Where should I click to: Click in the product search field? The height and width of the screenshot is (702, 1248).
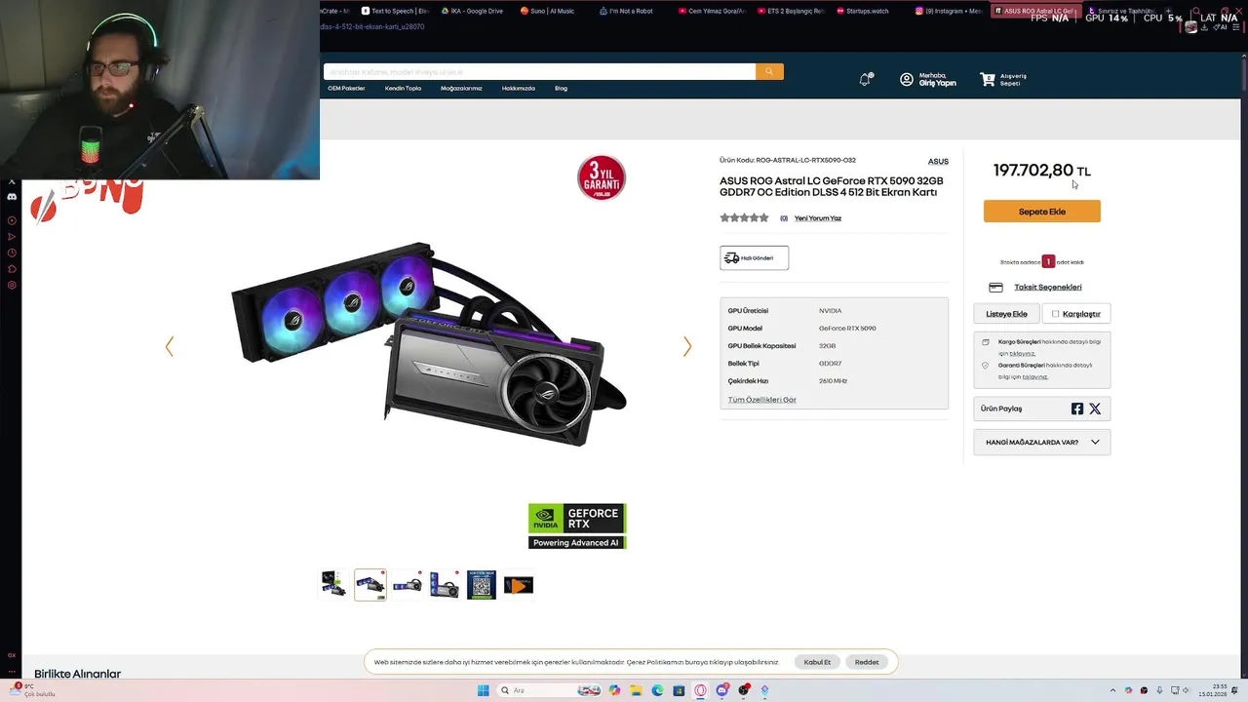539,71
